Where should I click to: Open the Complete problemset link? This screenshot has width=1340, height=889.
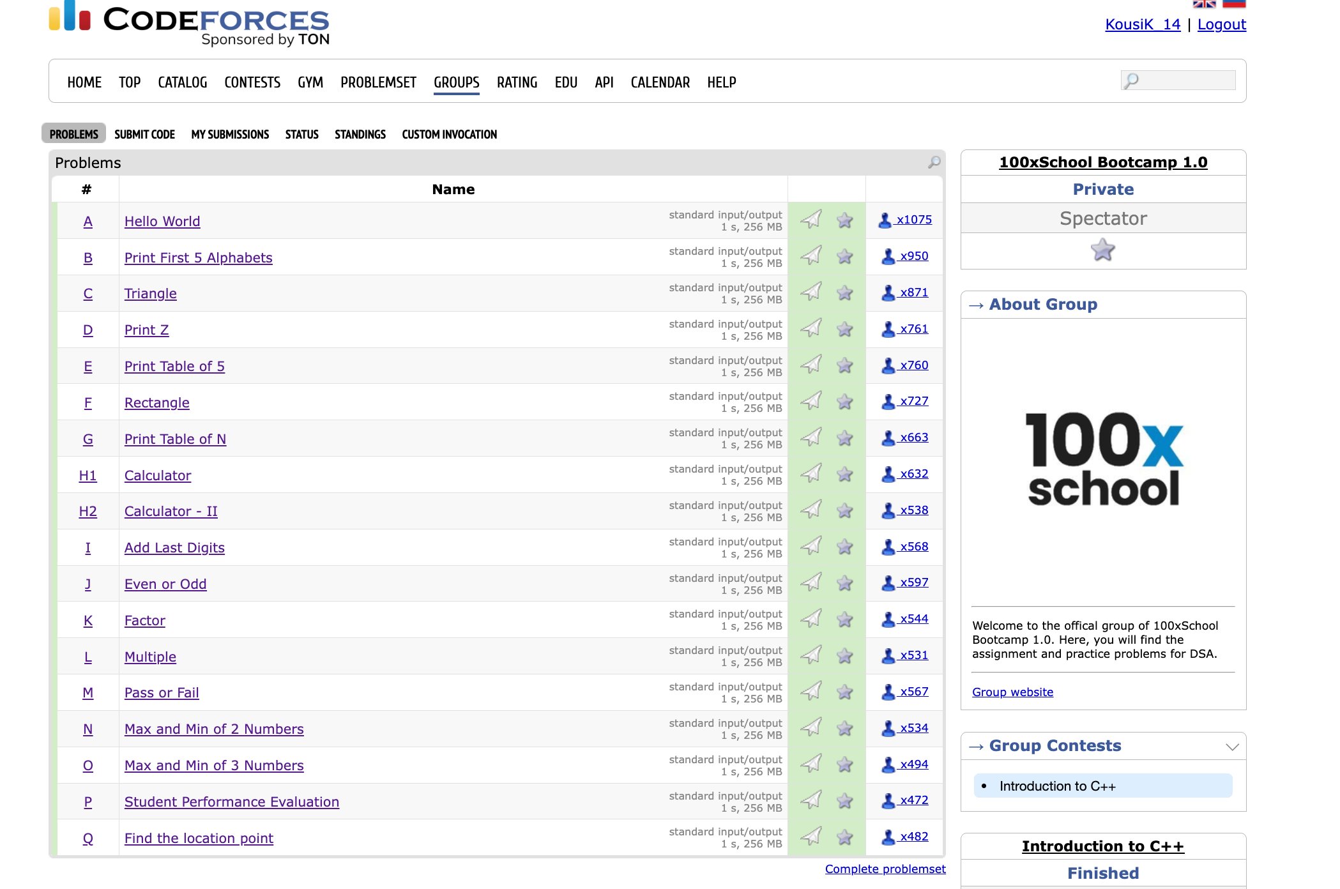point(885,869)
